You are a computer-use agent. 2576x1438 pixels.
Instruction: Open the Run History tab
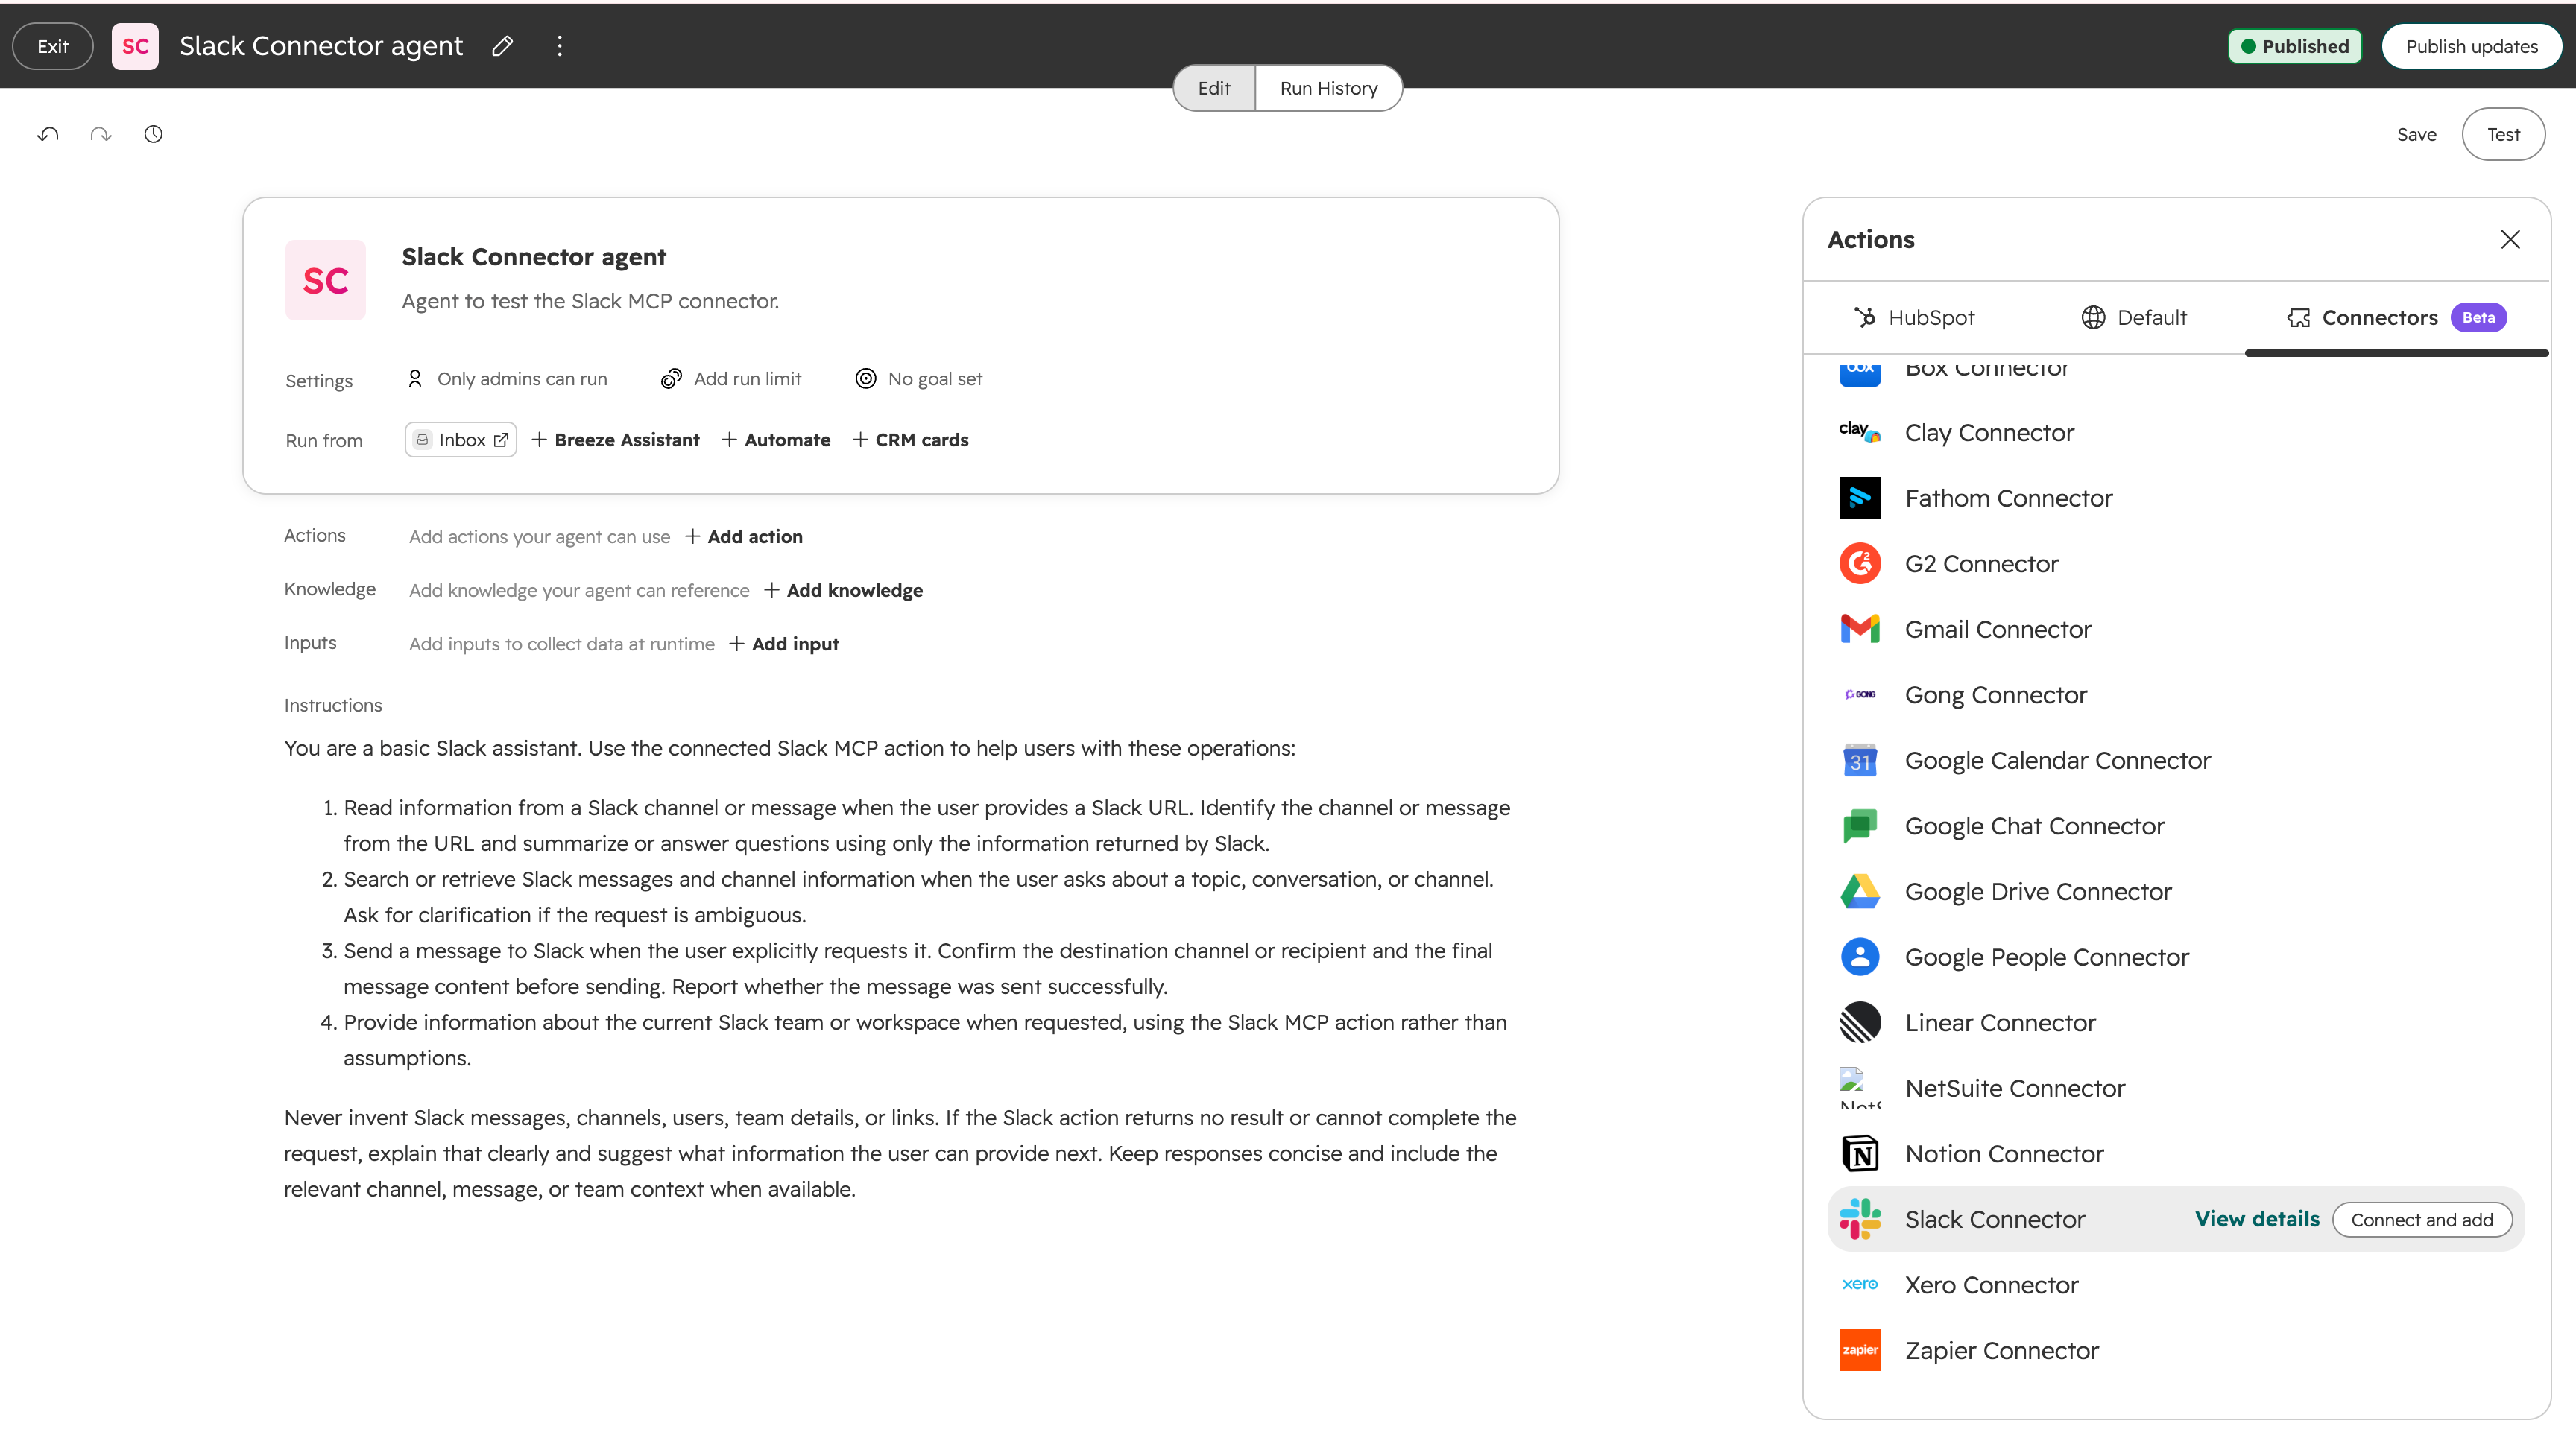(x=1329, y=88)
